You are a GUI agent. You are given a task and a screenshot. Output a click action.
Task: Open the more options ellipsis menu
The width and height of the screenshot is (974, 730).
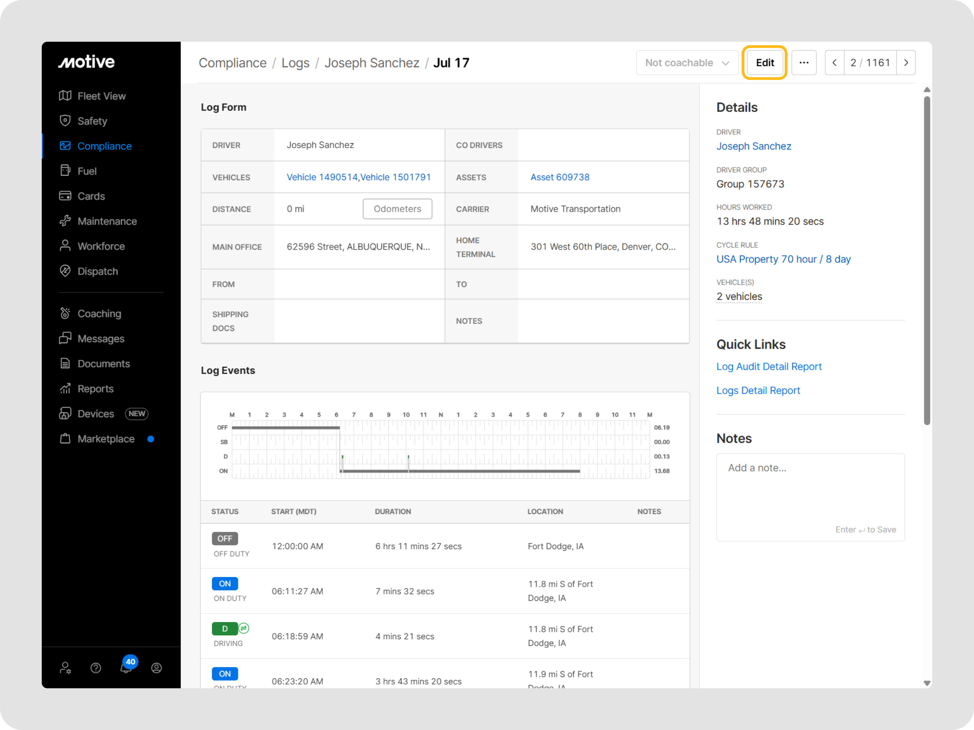point(804,63)
